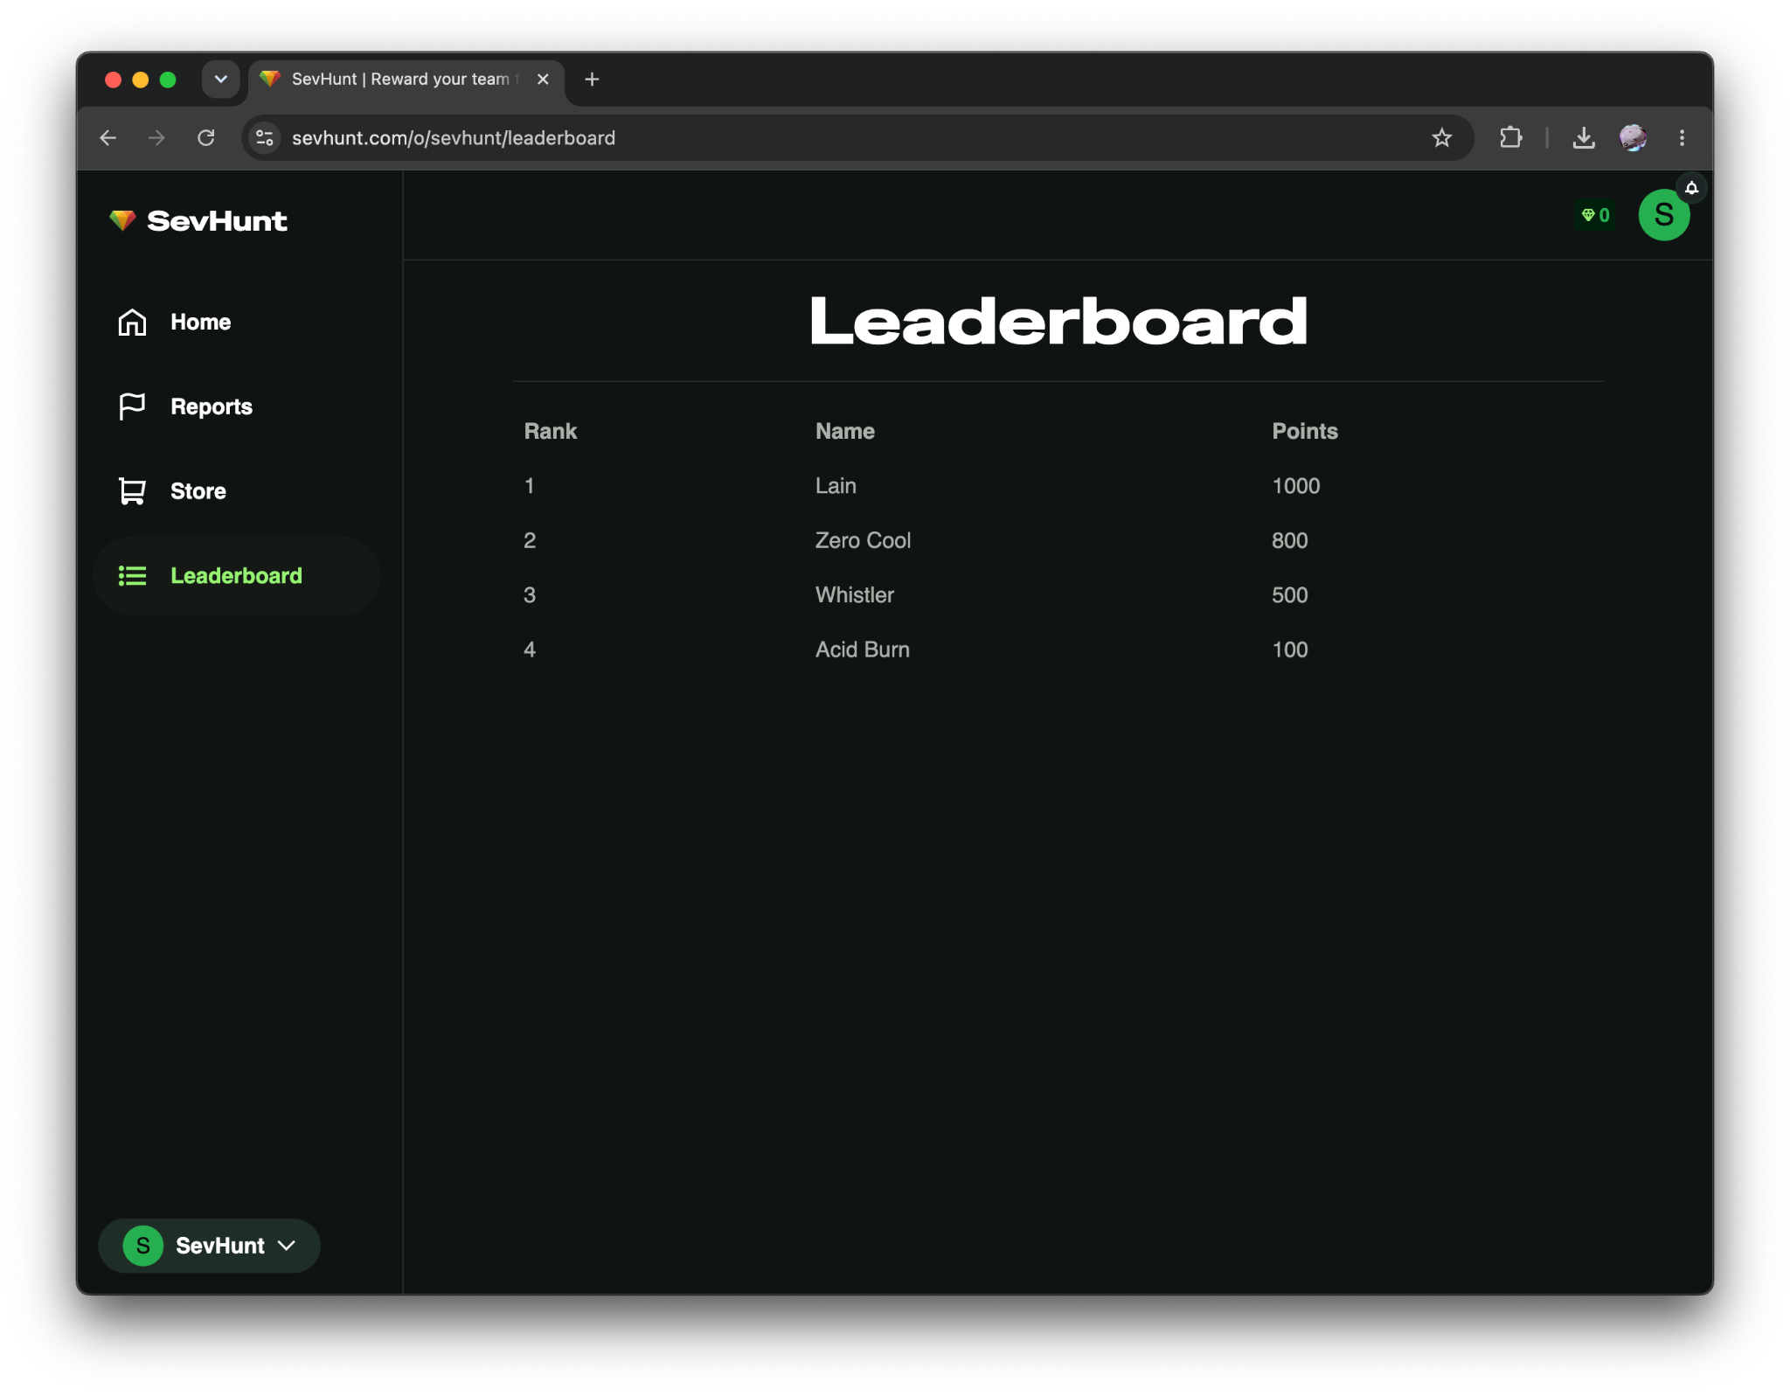
Task: Close the SevHunt tab
Action: click(x=543, y=80)
